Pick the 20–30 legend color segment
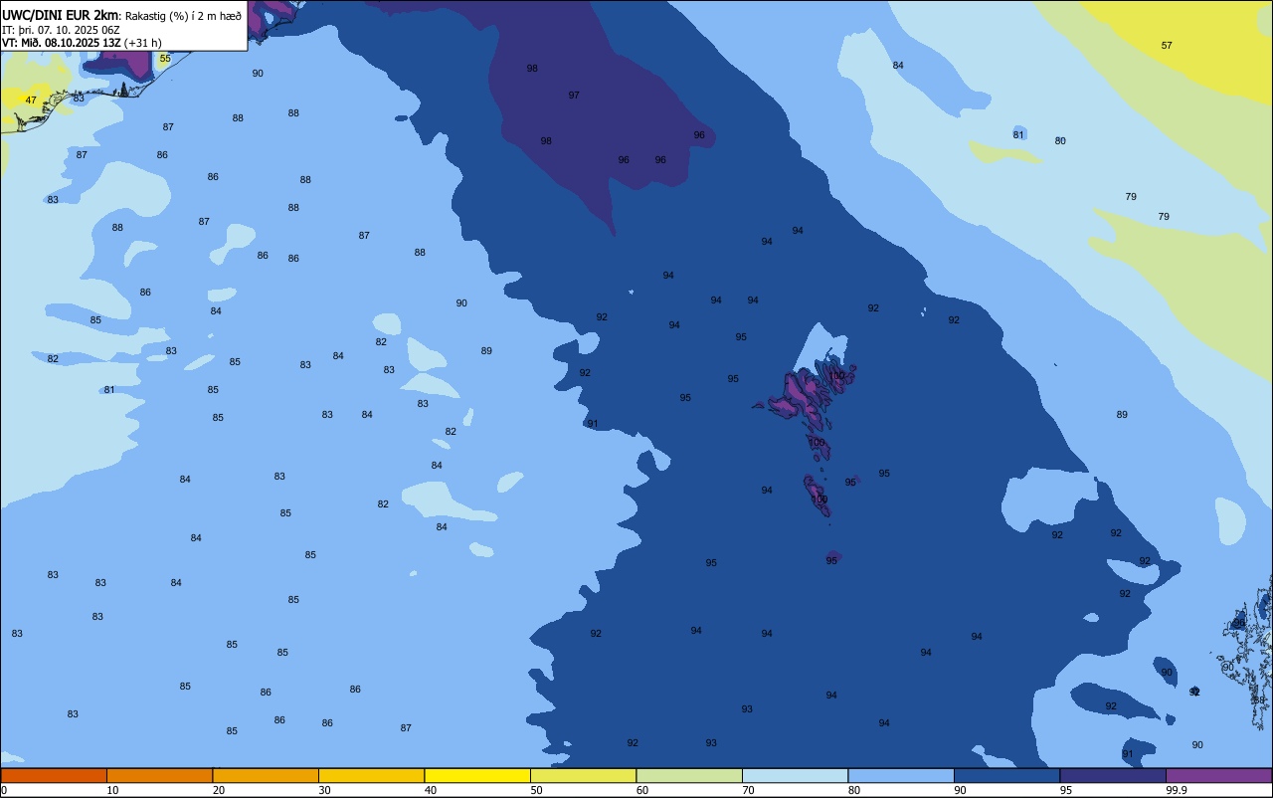 [x=266, y=775]
